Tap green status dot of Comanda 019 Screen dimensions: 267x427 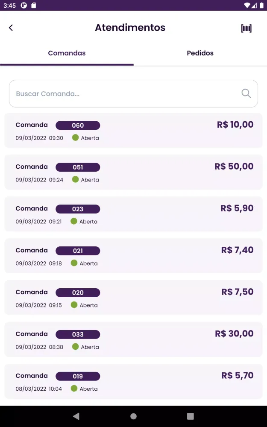coord(74,388)
